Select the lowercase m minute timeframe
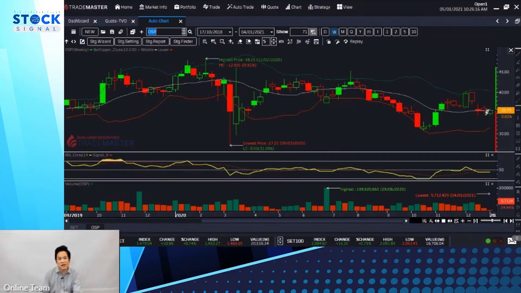This screenshot has width=521, height=293. click(369, 32)
